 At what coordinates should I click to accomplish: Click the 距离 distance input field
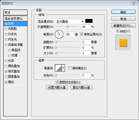pyautogui.click(x=86, y=42)
